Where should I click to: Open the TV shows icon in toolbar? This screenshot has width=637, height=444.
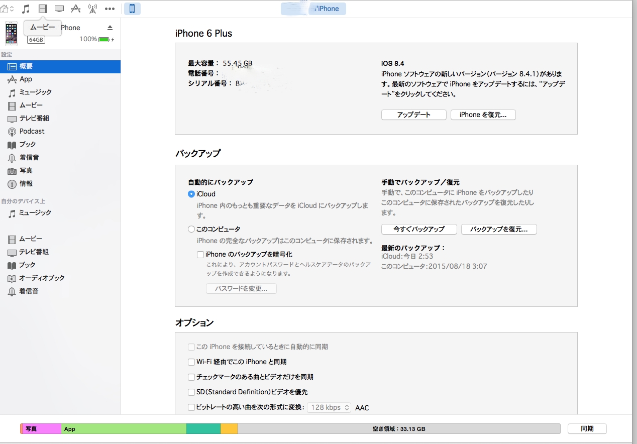click(59, 9)
